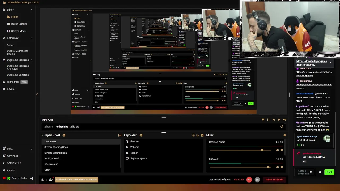Add a new source in Kaynaklar

pyautogui.click(x=141, y=135)
